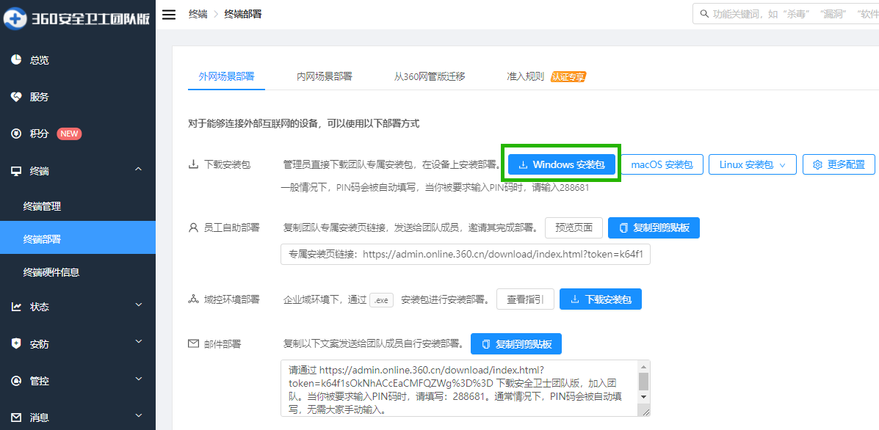Download the macOS 安装包

pyautogui.click(x=662, y=164)
